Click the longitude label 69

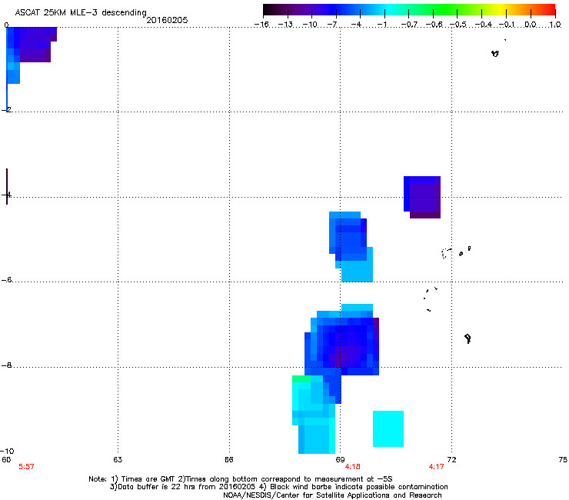[340, 460]
